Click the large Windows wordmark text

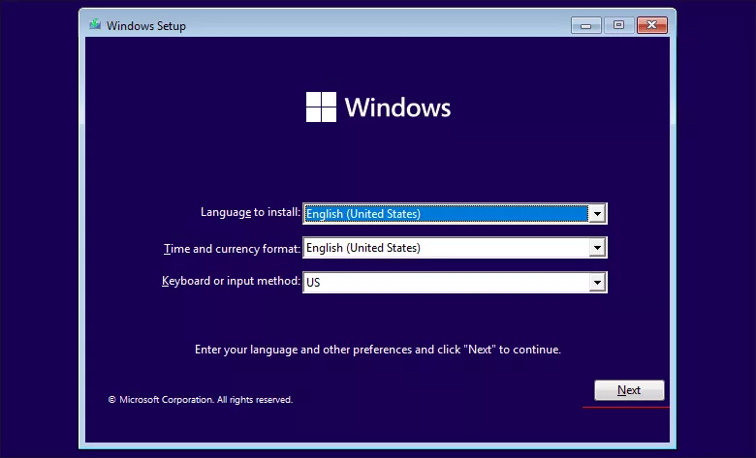coord(397,107)
